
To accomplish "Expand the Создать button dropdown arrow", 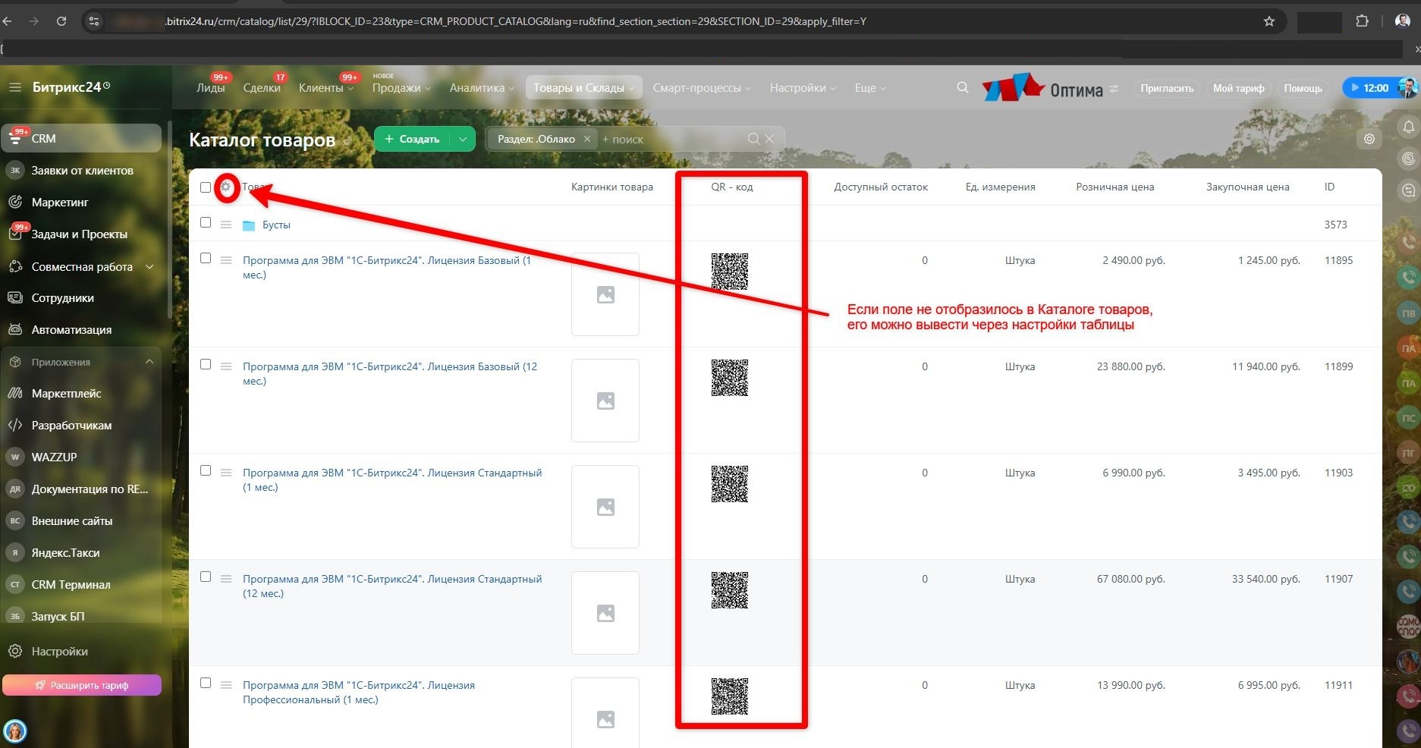I will coord(462,139).
